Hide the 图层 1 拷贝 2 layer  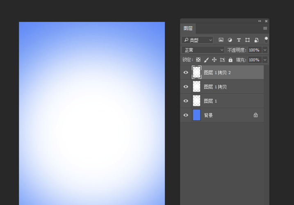pyautogui.click(x=186, y=73)
